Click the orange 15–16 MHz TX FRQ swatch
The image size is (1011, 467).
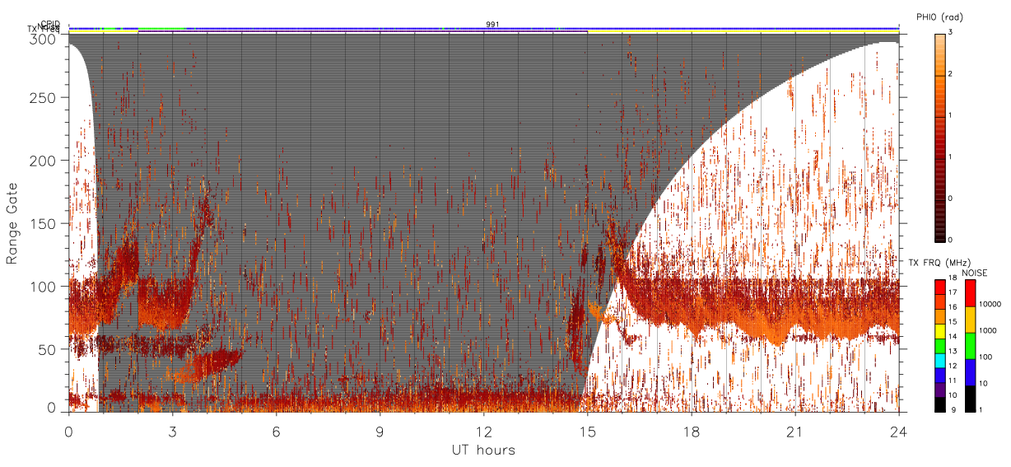(940, 316)
